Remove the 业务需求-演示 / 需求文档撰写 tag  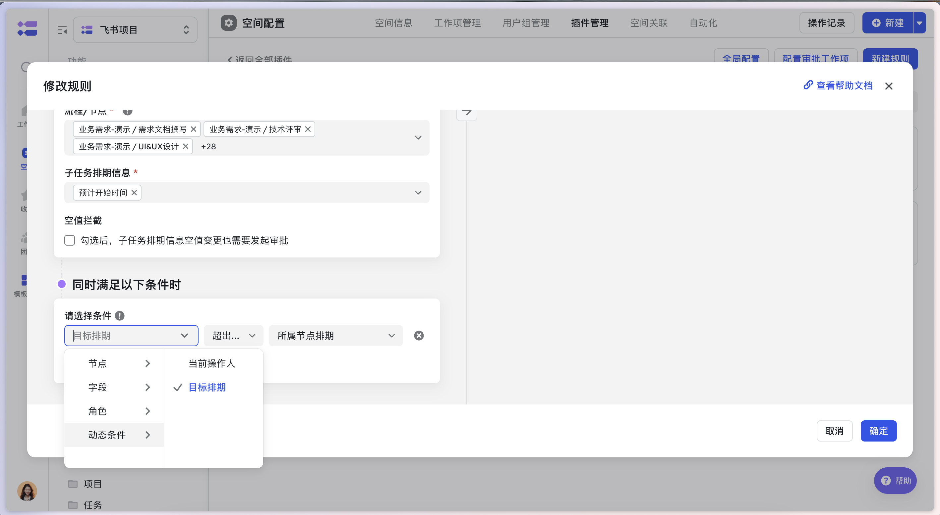(x=193, y=129)
